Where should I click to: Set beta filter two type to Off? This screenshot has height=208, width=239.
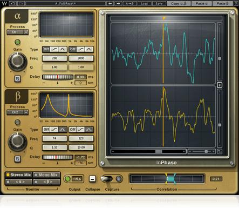[x=73, y=130]
